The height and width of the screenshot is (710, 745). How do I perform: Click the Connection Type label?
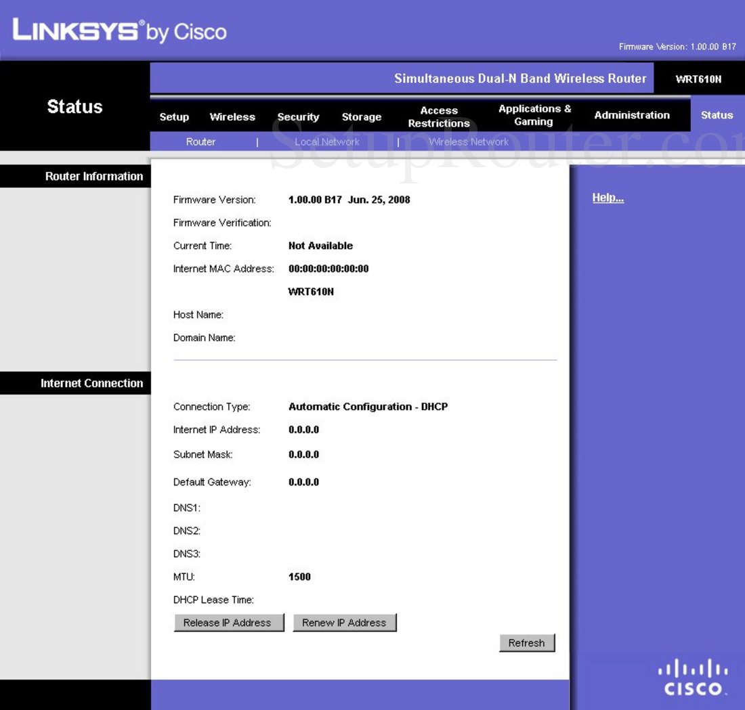pos(211,407)
